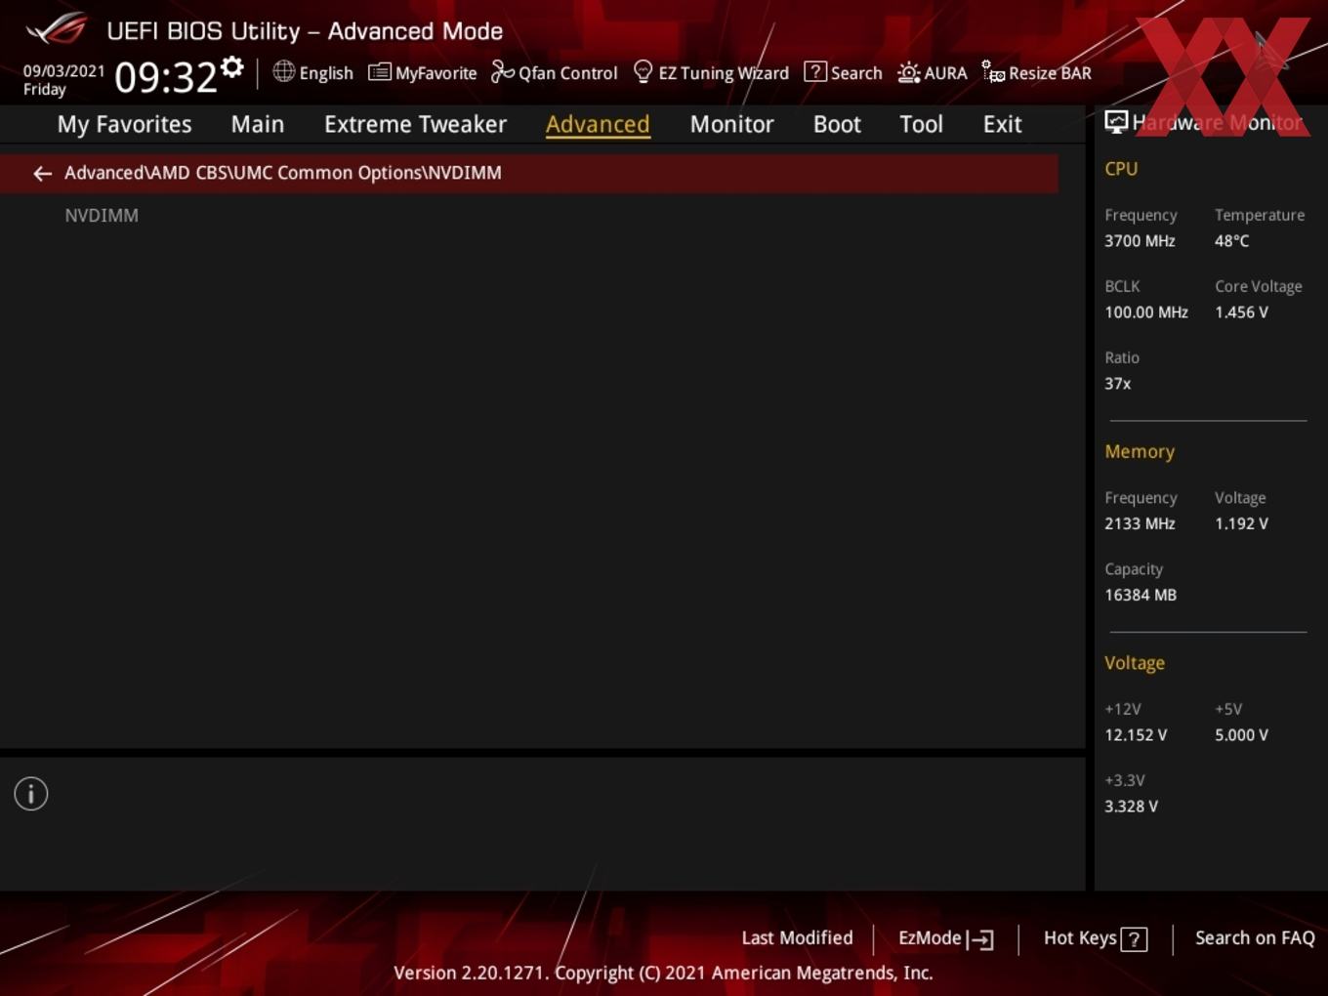1328x996 pixels.
Task: Click the Version 2.20.1271 copyright text
Action: (663, 973)
